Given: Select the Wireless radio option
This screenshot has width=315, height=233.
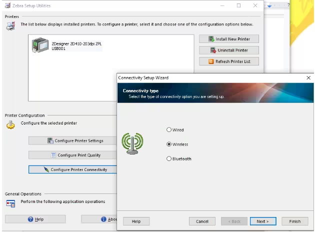Looking at the screenshot, I should 169,144.
